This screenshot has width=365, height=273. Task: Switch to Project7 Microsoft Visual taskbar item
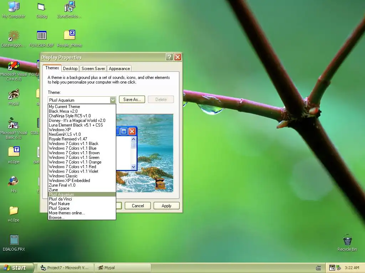coord(66,268)
